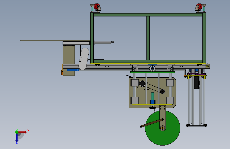Select the green plate under the rail
The image size is (230, 149).
click(152, 72)
